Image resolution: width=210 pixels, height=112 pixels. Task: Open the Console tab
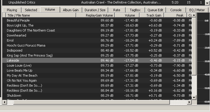point(176,10)
